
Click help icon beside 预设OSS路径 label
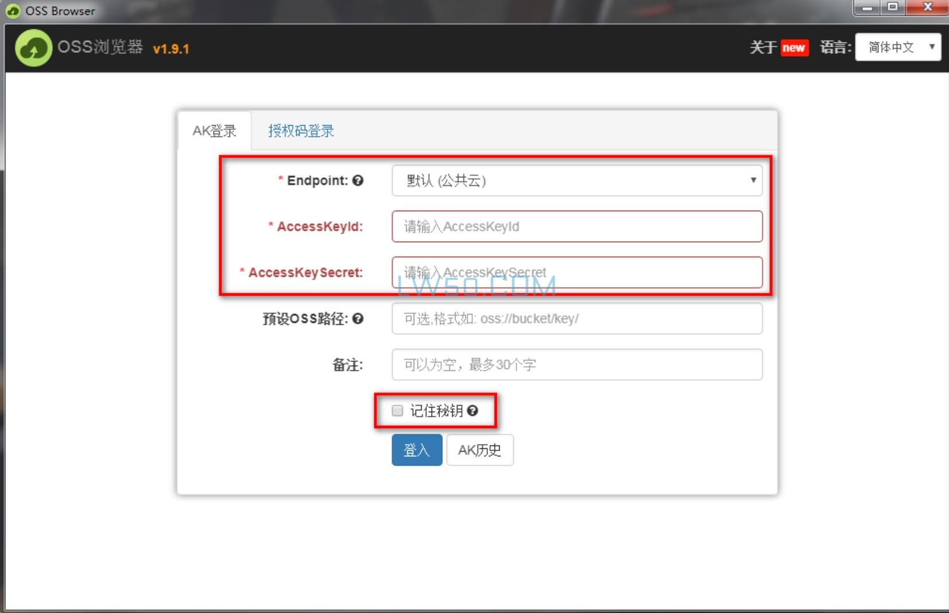pos(358,319)
